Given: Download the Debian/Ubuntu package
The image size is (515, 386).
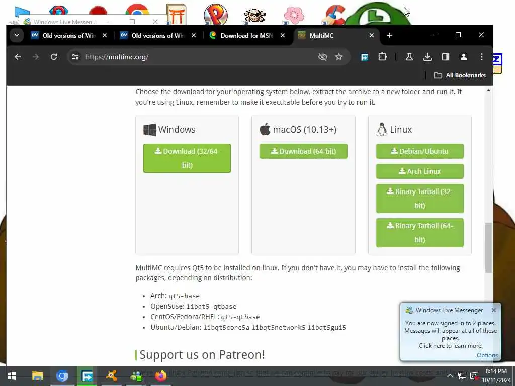Looking at the screenshot, I should (420, 151).
